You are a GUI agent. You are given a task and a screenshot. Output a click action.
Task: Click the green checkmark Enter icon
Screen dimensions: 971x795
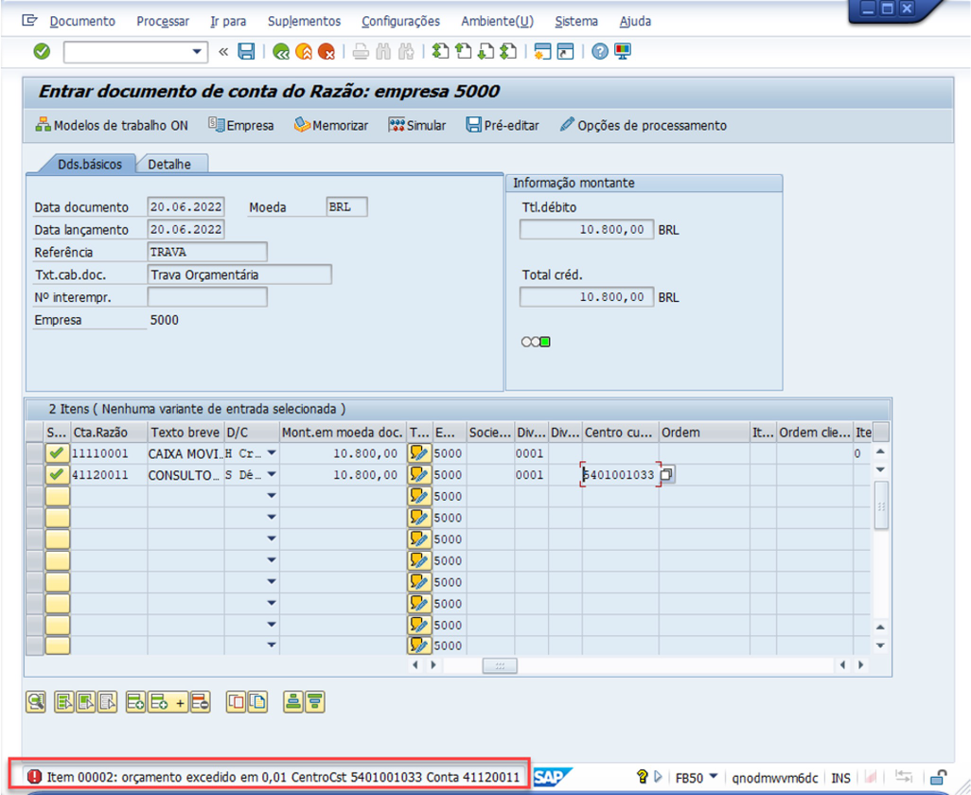(42, 52)
